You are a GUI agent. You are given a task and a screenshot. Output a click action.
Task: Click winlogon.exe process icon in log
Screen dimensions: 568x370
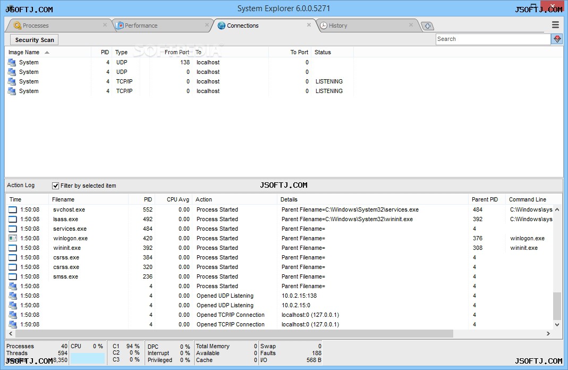[x=13, y=238]
